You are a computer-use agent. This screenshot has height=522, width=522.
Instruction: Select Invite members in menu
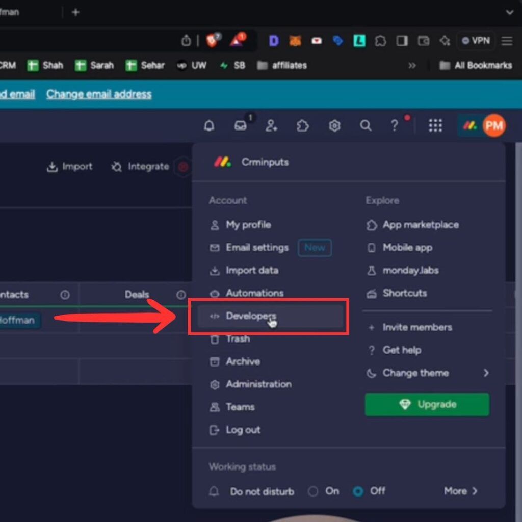pos(409,328)
